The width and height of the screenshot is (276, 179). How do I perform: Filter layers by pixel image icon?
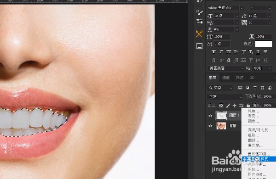240,88
